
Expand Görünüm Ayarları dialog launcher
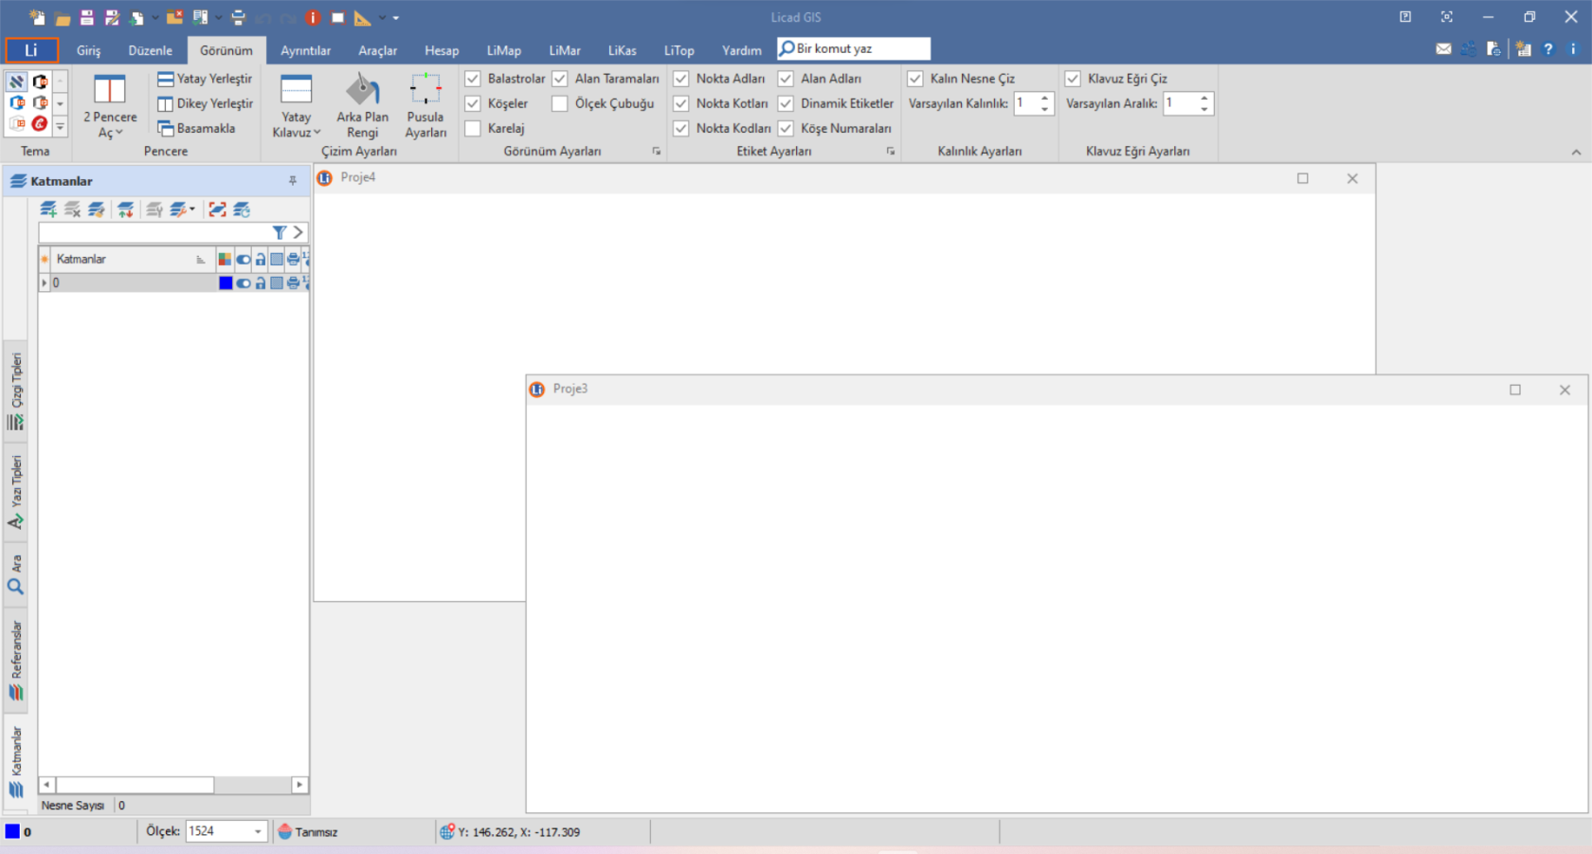[x=656, y=152]
